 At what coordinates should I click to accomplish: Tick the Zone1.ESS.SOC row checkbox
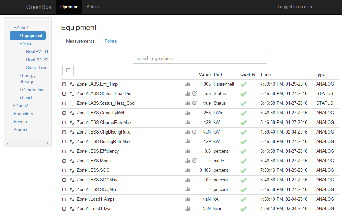[64, 171]
